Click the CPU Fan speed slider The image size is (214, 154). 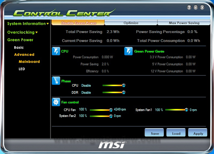tap(101, 110)
